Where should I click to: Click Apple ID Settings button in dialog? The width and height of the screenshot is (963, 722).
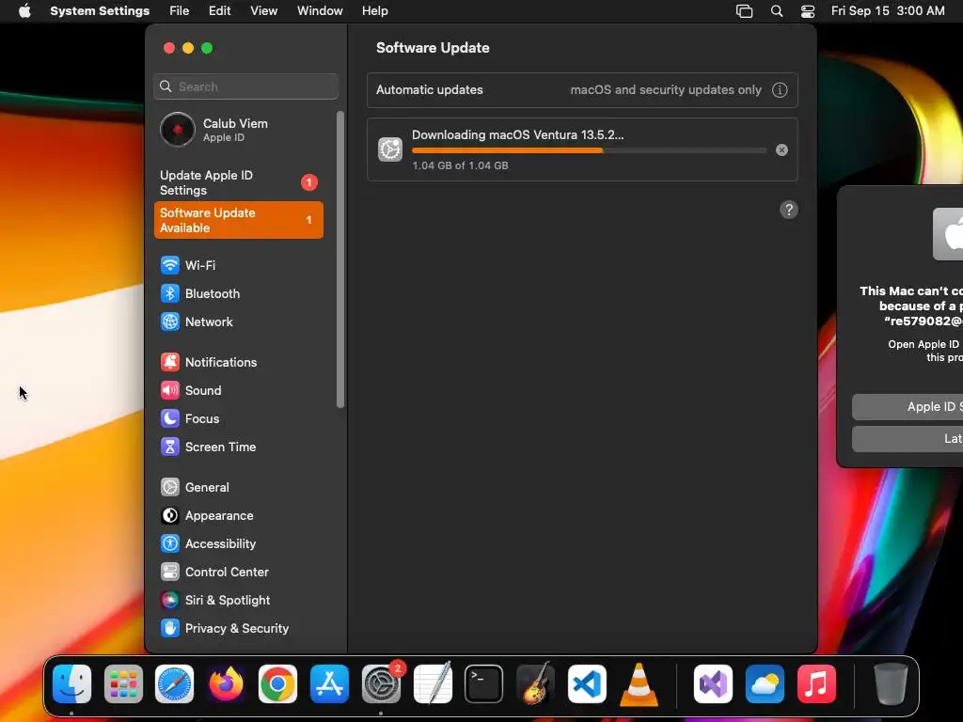(x=908, y=407)
